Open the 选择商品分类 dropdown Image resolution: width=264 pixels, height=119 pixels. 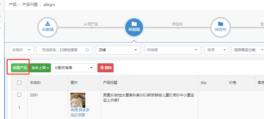(248, 50)
